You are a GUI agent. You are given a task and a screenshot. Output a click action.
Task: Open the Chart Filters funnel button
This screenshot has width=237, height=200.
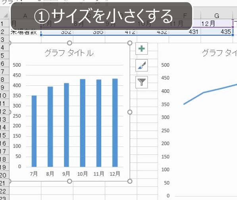click(142, 82)
